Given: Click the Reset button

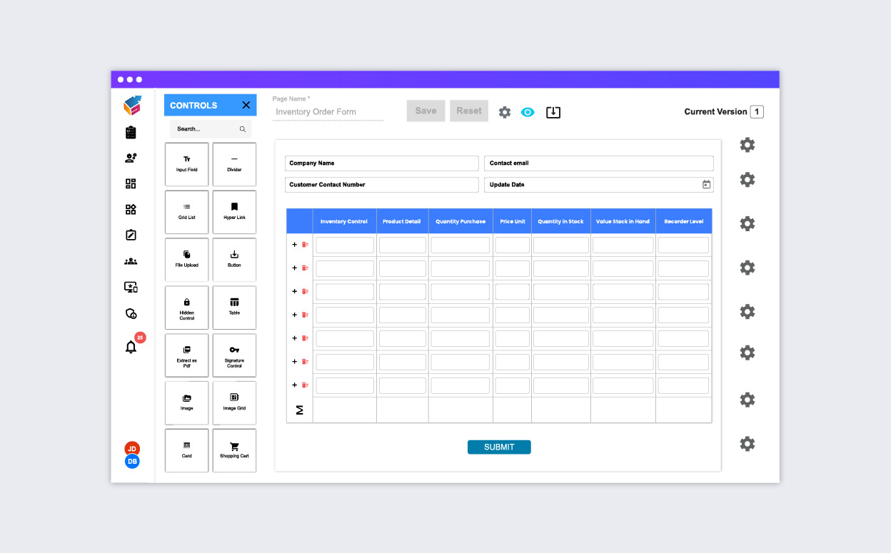Looking at the screenshot, I should [469, 111].
